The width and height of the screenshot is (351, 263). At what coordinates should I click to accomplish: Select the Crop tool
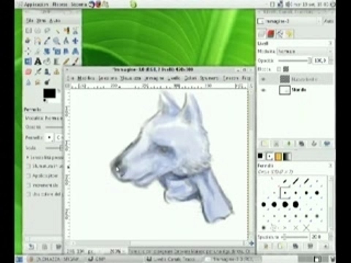point(38,51)
